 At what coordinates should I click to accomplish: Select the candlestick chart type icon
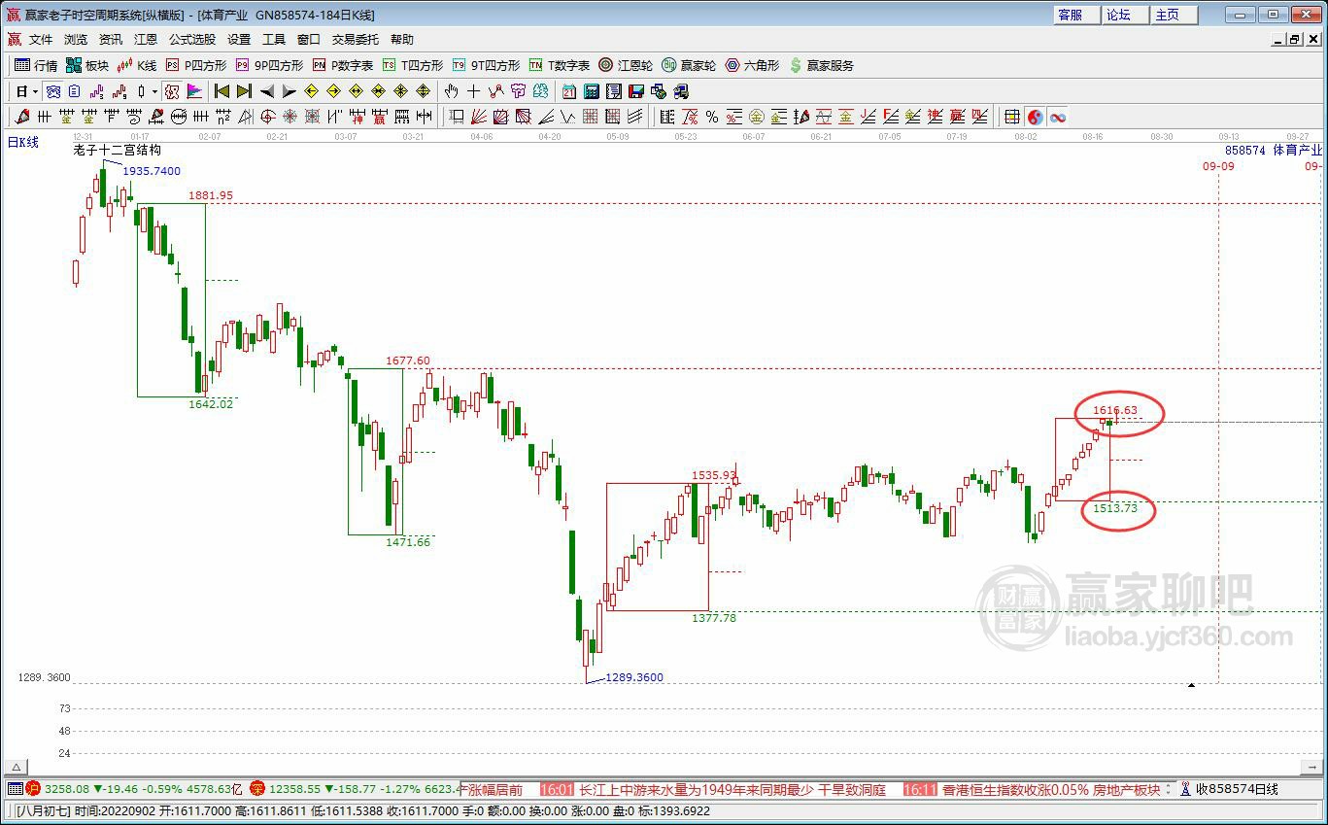coord(141,91)
